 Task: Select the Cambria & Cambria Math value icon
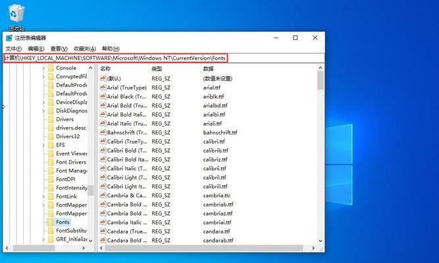click(x=103, y=195)
